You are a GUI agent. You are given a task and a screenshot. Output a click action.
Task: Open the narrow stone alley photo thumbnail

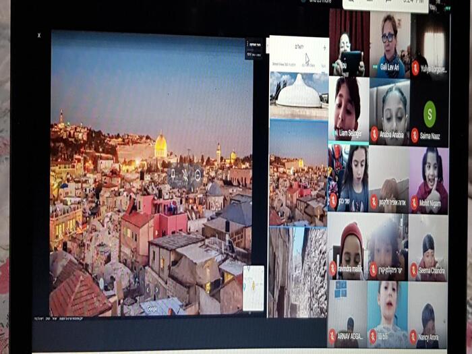tap(298, 272)
